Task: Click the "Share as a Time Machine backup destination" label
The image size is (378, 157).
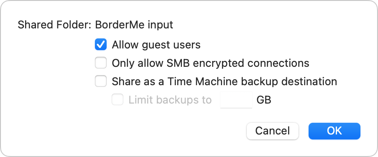Action: coord(225,81)
